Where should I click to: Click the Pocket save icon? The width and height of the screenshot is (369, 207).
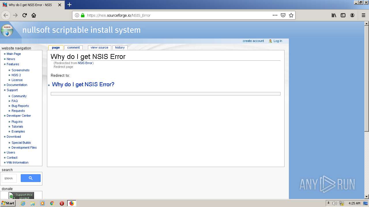click(283, 15)
